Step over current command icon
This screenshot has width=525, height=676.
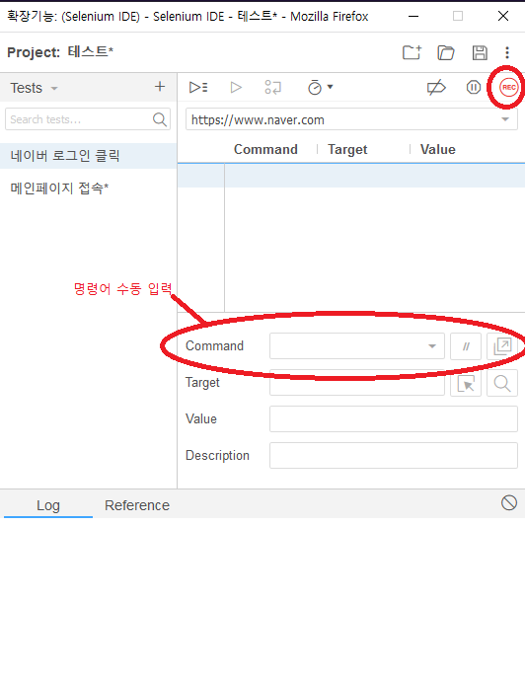[272, 88]
